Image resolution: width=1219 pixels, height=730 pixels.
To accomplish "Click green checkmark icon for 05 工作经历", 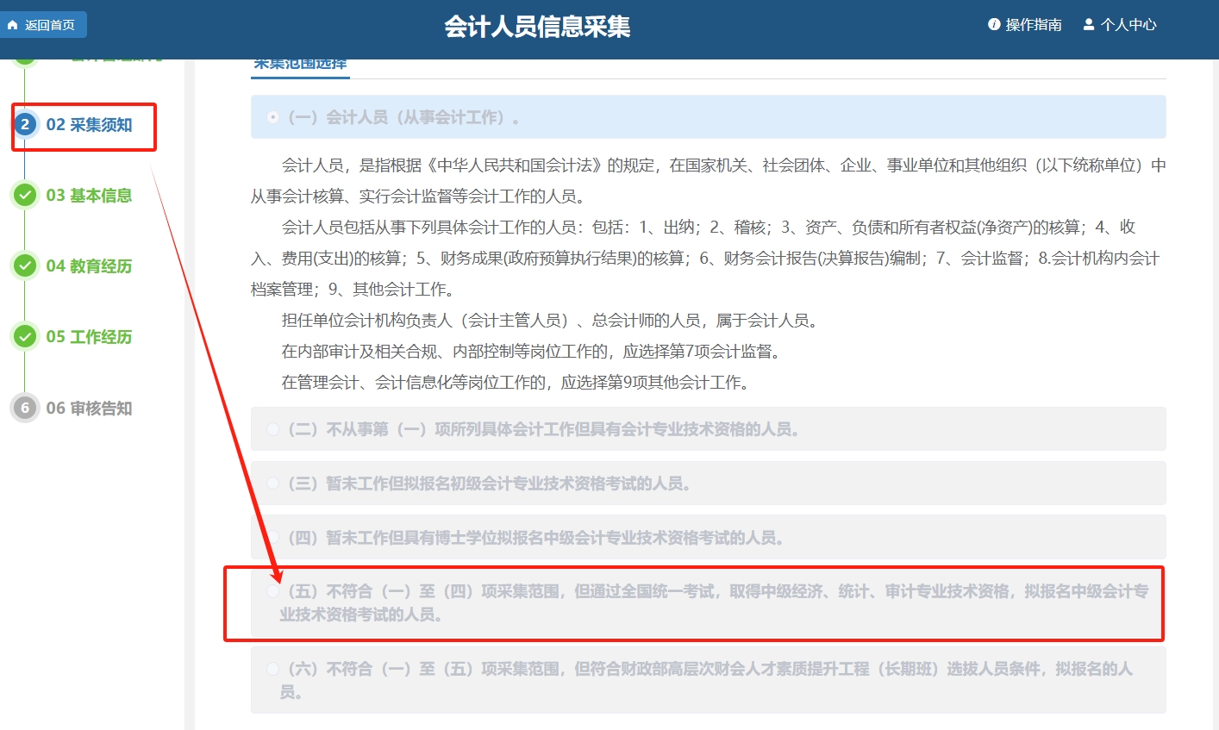I will tap(25, 337).
